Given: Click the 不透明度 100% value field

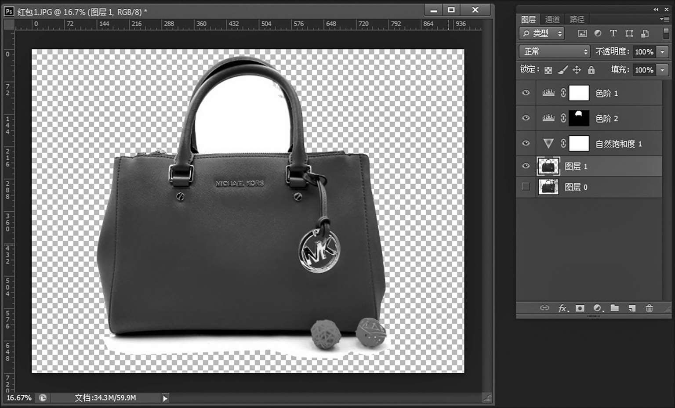Looking at the screenshot, I should pos(644,52).
